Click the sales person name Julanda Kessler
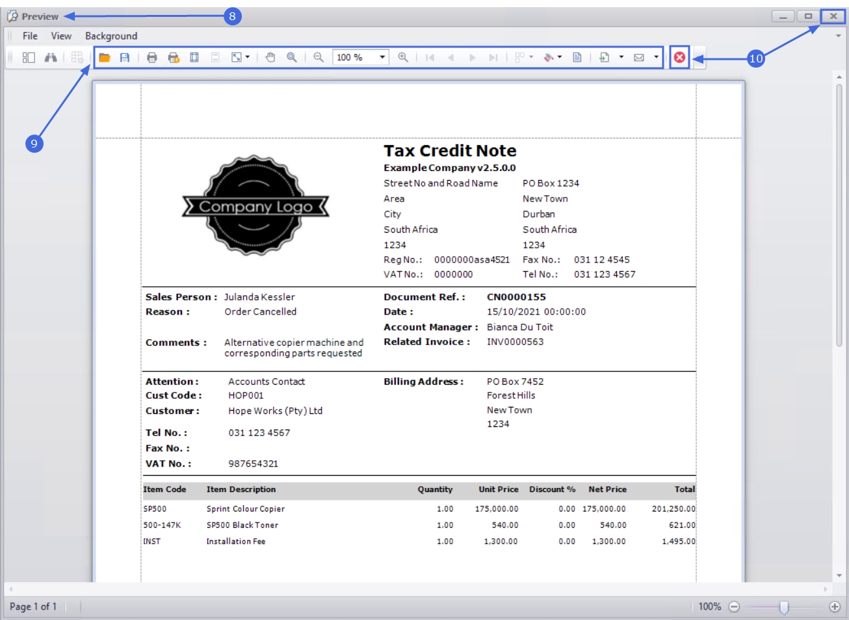The height and width of the screenshot is (620, 849). pyautogui.click(x=259, y=297)
